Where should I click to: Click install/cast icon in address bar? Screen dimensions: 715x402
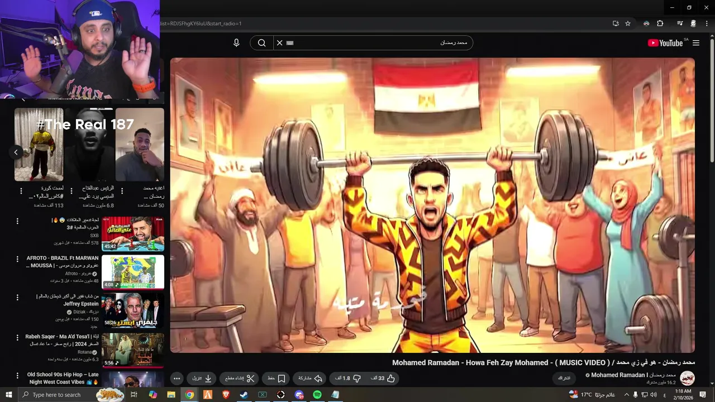pyautogui.click(x=616, y=23)
